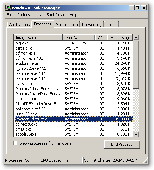Select the notepad.exe *32 process
154x170 pixels.
coord(73,109)
